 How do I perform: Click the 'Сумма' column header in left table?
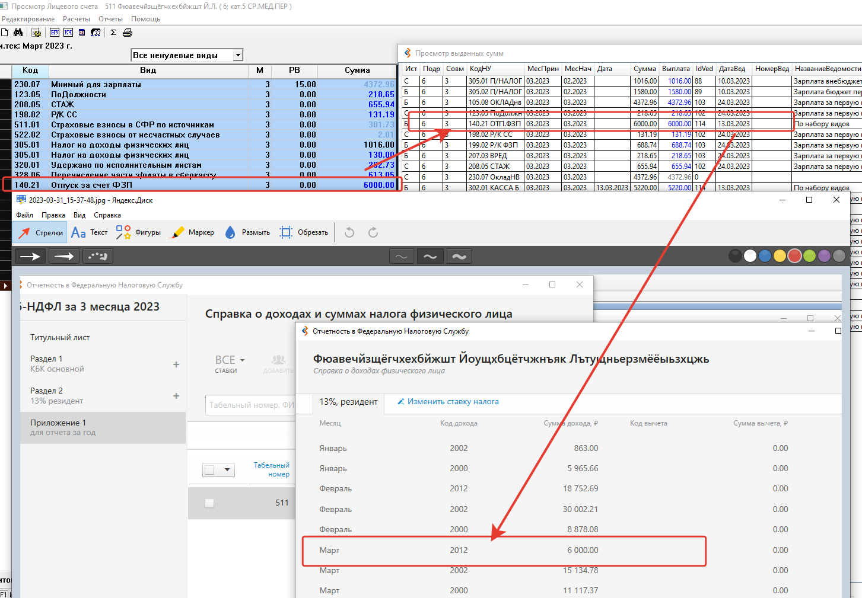(x=357, y=71)
